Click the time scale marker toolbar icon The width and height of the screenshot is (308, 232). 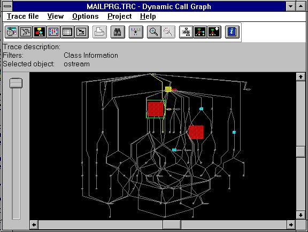(136, 32)
